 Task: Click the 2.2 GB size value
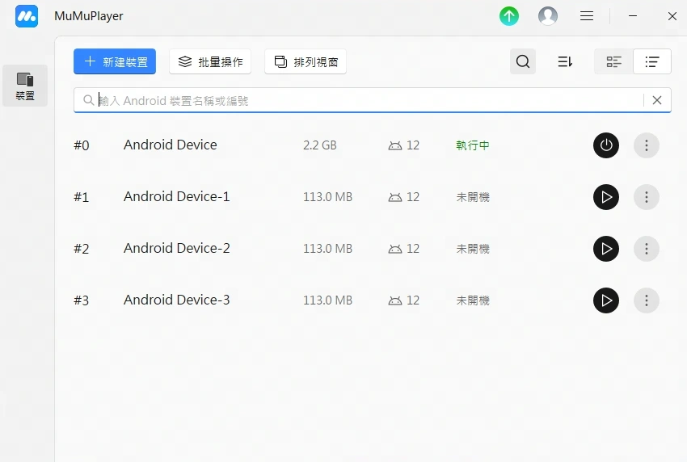click(x=320, y=145)
